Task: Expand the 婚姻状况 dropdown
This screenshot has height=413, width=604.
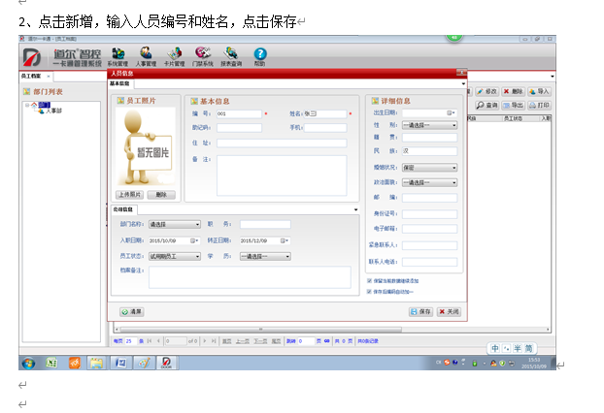Action: coord(428,167)
